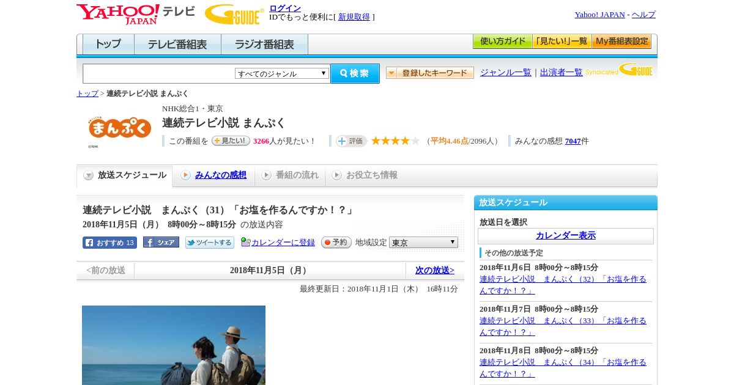Open the 評価 rating plus button
734x385 pixels.
click(351, 141)
